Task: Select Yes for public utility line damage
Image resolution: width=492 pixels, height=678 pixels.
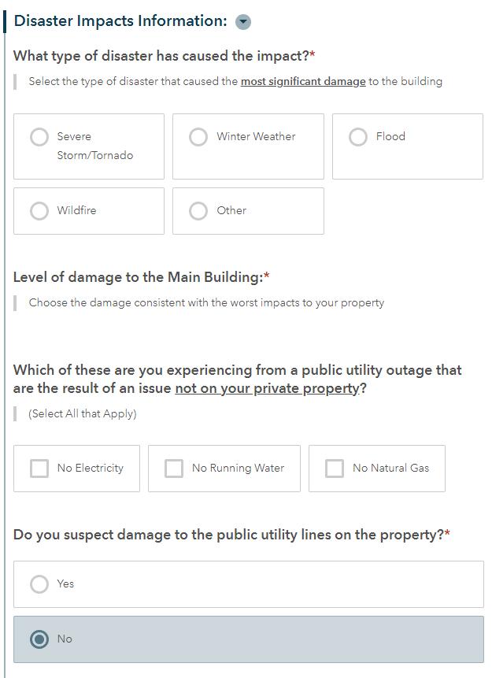Action: click(39, 584)
